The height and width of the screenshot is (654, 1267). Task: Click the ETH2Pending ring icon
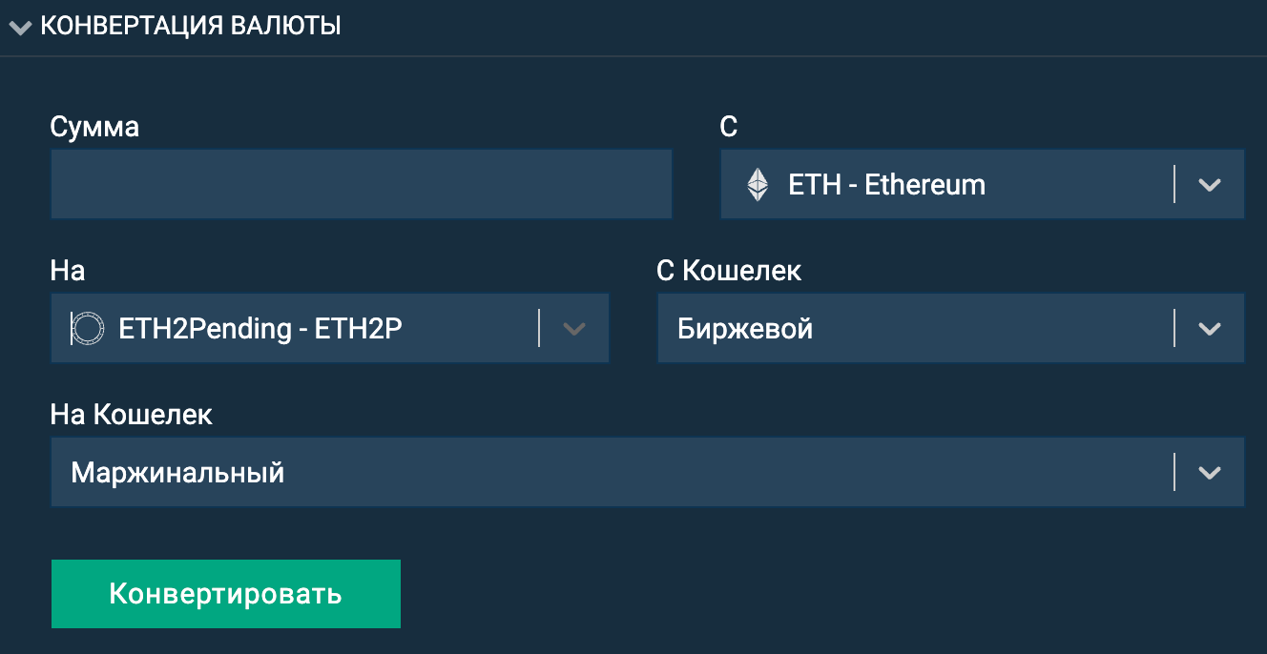pyautogui.click(x=87, y=329)
